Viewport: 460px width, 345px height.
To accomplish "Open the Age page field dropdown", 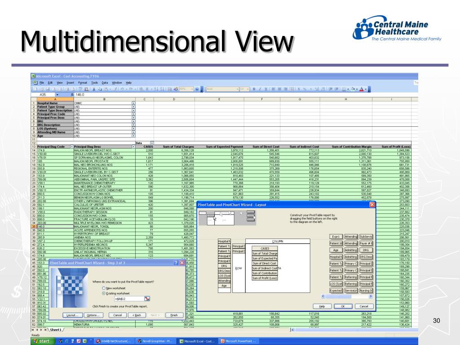I will [133, 136].
